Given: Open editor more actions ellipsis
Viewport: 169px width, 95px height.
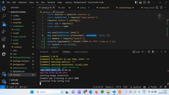Looking at the screenshot, I should tap(165, 7).
